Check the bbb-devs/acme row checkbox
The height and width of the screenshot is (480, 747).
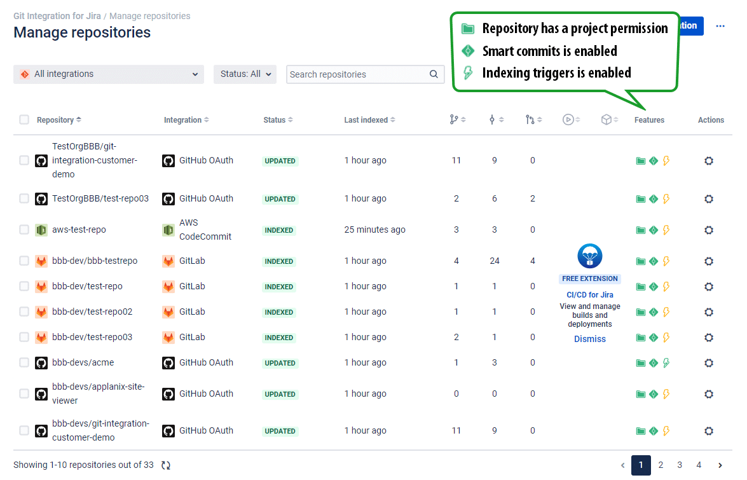[24, 362]
